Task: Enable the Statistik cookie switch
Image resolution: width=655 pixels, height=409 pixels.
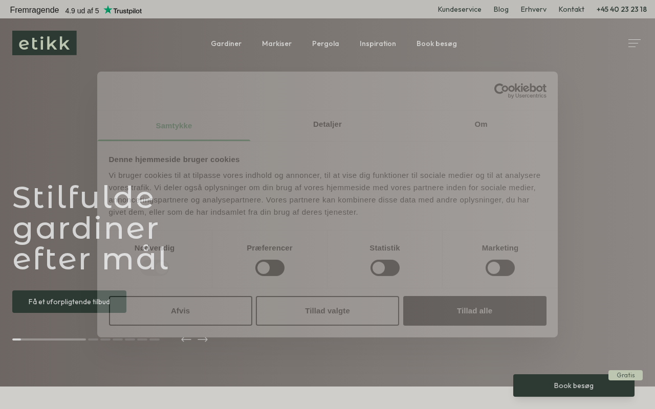Action: point(385,268)
